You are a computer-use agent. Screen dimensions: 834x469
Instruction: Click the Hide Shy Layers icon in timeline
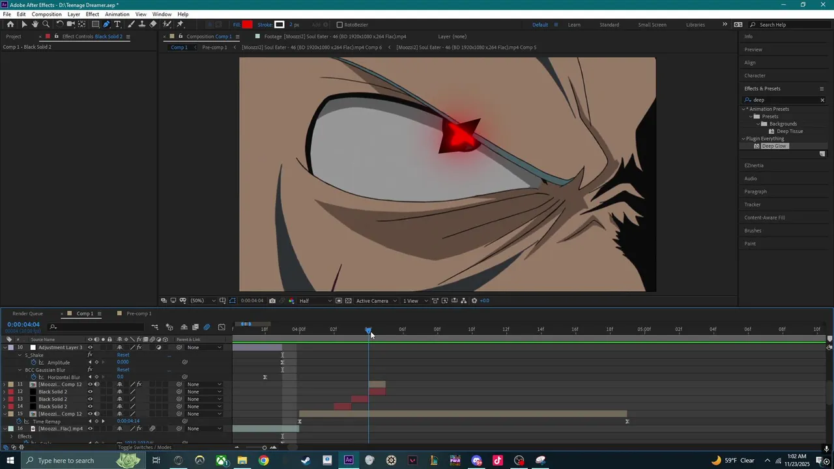[184, 327]
